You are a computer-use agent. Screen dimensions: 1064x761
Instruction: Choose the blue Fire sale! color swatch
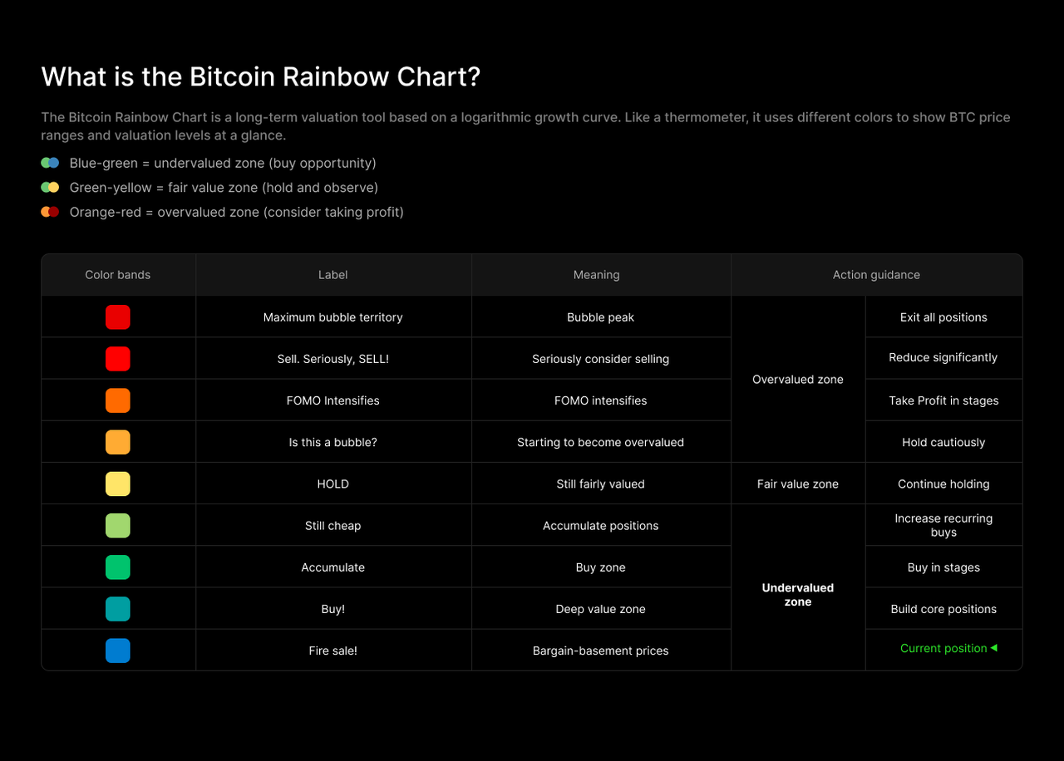[x=118, y=651]
